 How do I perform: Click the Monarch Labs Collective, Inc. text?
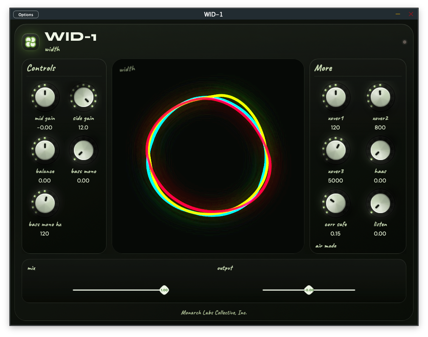[214, 313]
